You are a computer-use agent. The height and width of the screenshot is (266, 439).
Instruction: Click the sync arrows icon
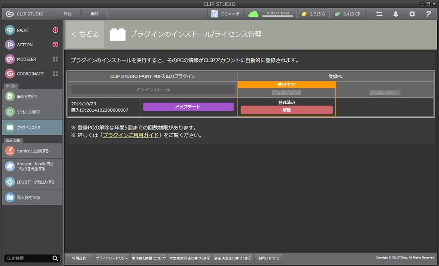[379, 14]
